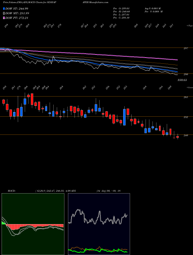Viewport: 193px width, 255px height.
Task: Click the 'Pre C: 238.10' value
Action: [x=121, y=18]
